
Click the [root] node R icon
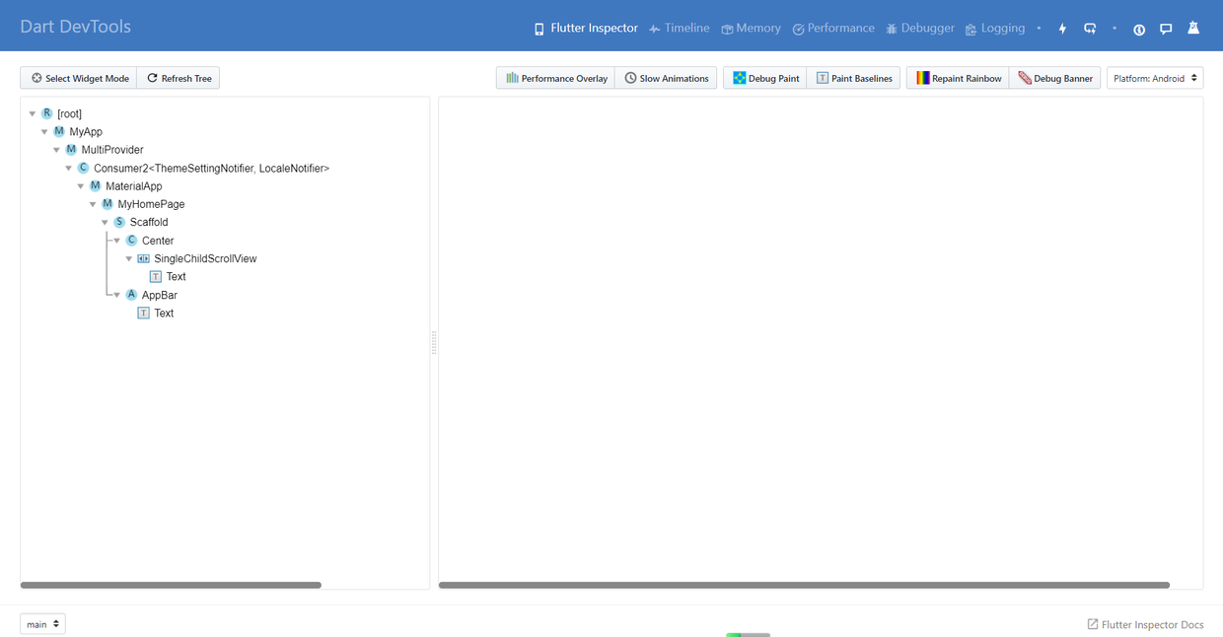click(46, 113)
